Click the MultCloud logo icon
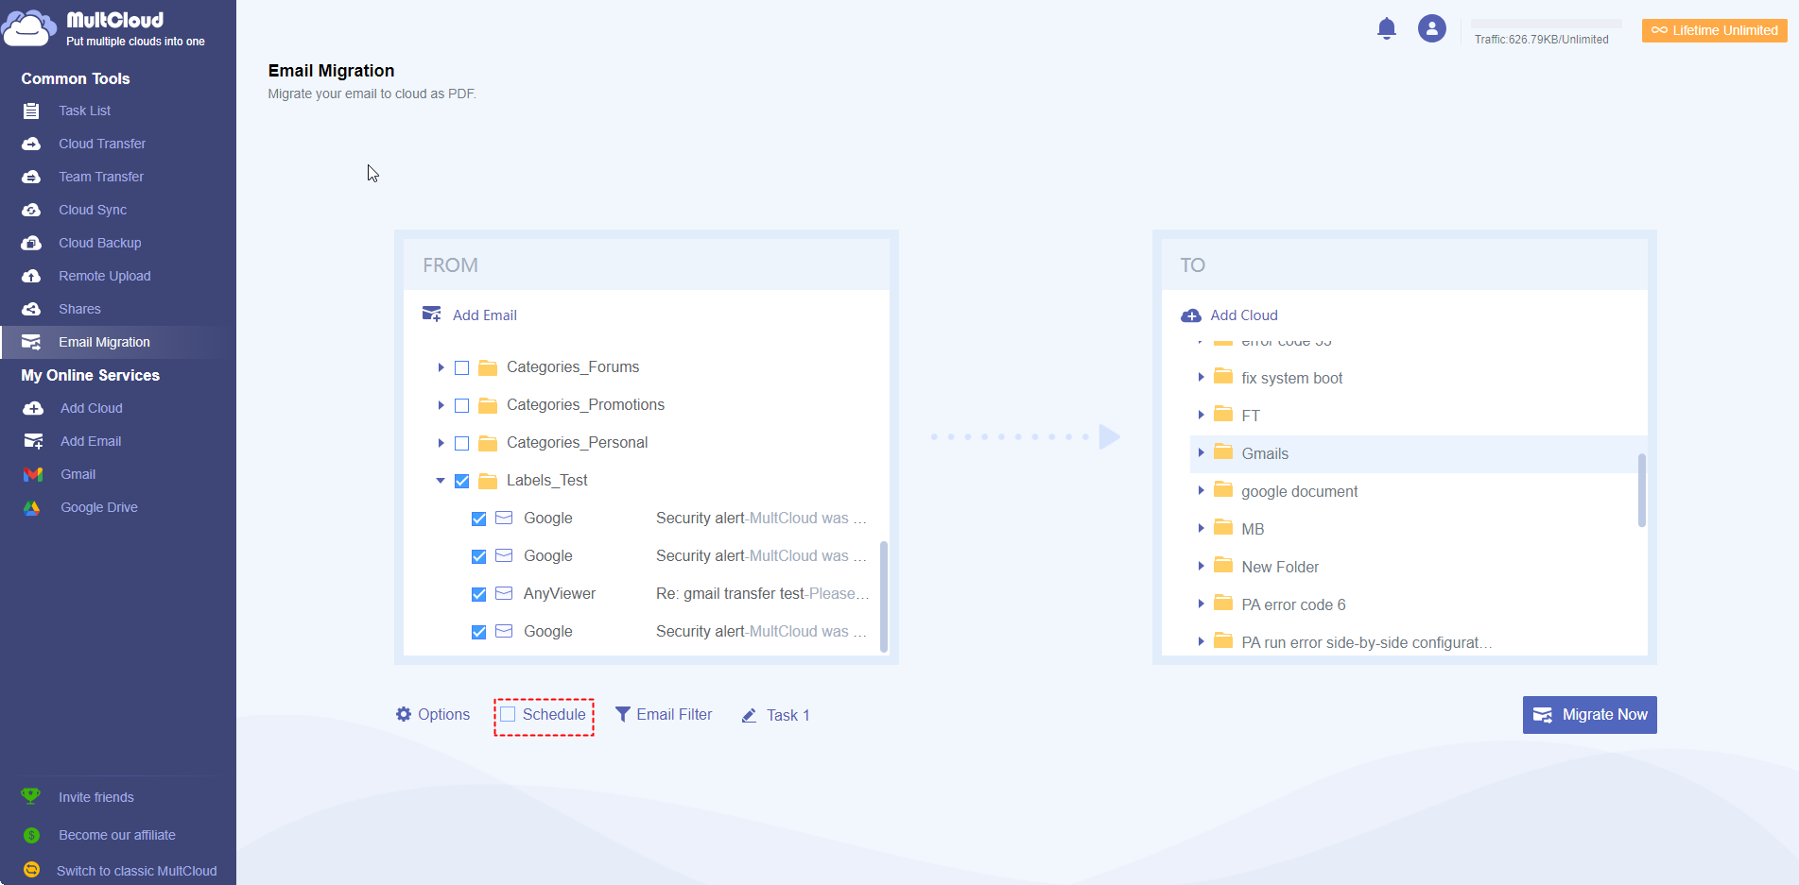This screenshot has height=885, width=1799. (x=29, y=28)
